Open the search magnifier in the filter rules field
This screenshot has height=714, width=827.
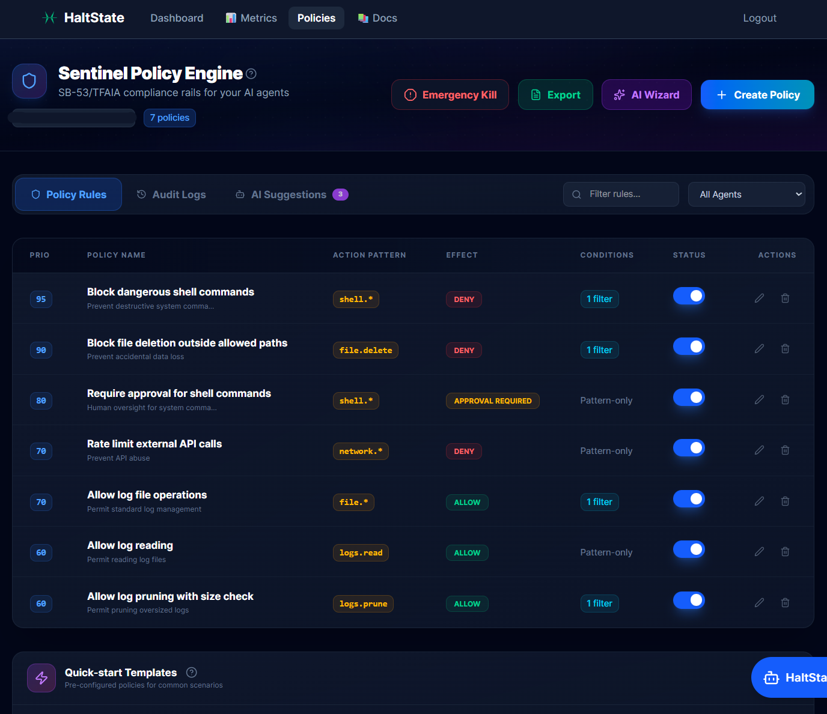click(x=576, y=194)
